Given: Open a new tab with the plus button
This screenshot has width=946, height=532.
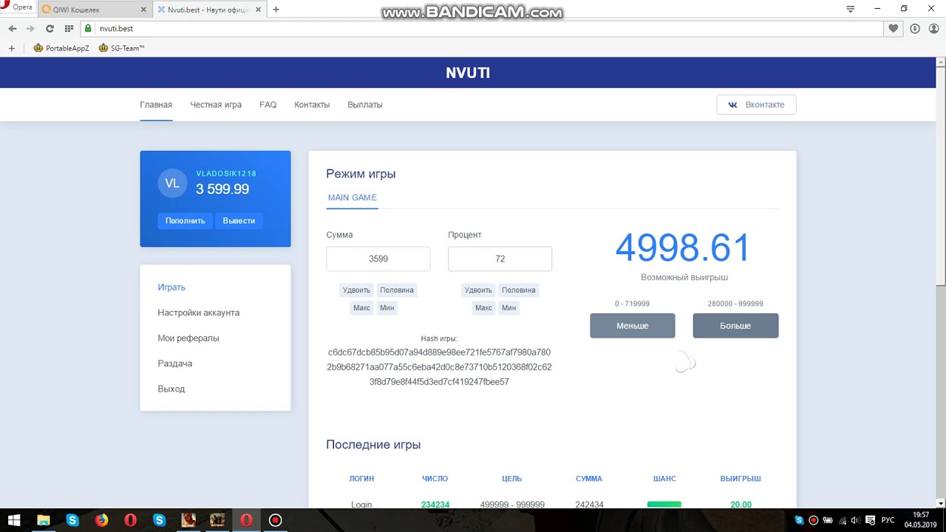Looking at the screenshot, I should [276, 10].
